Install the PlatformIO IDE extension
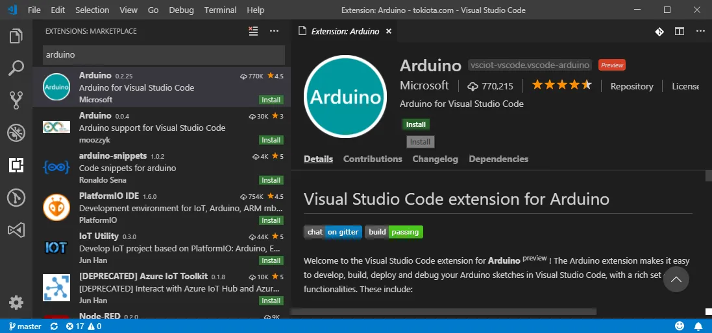Viewport: 712px width, 333px height. pos(271,220)
